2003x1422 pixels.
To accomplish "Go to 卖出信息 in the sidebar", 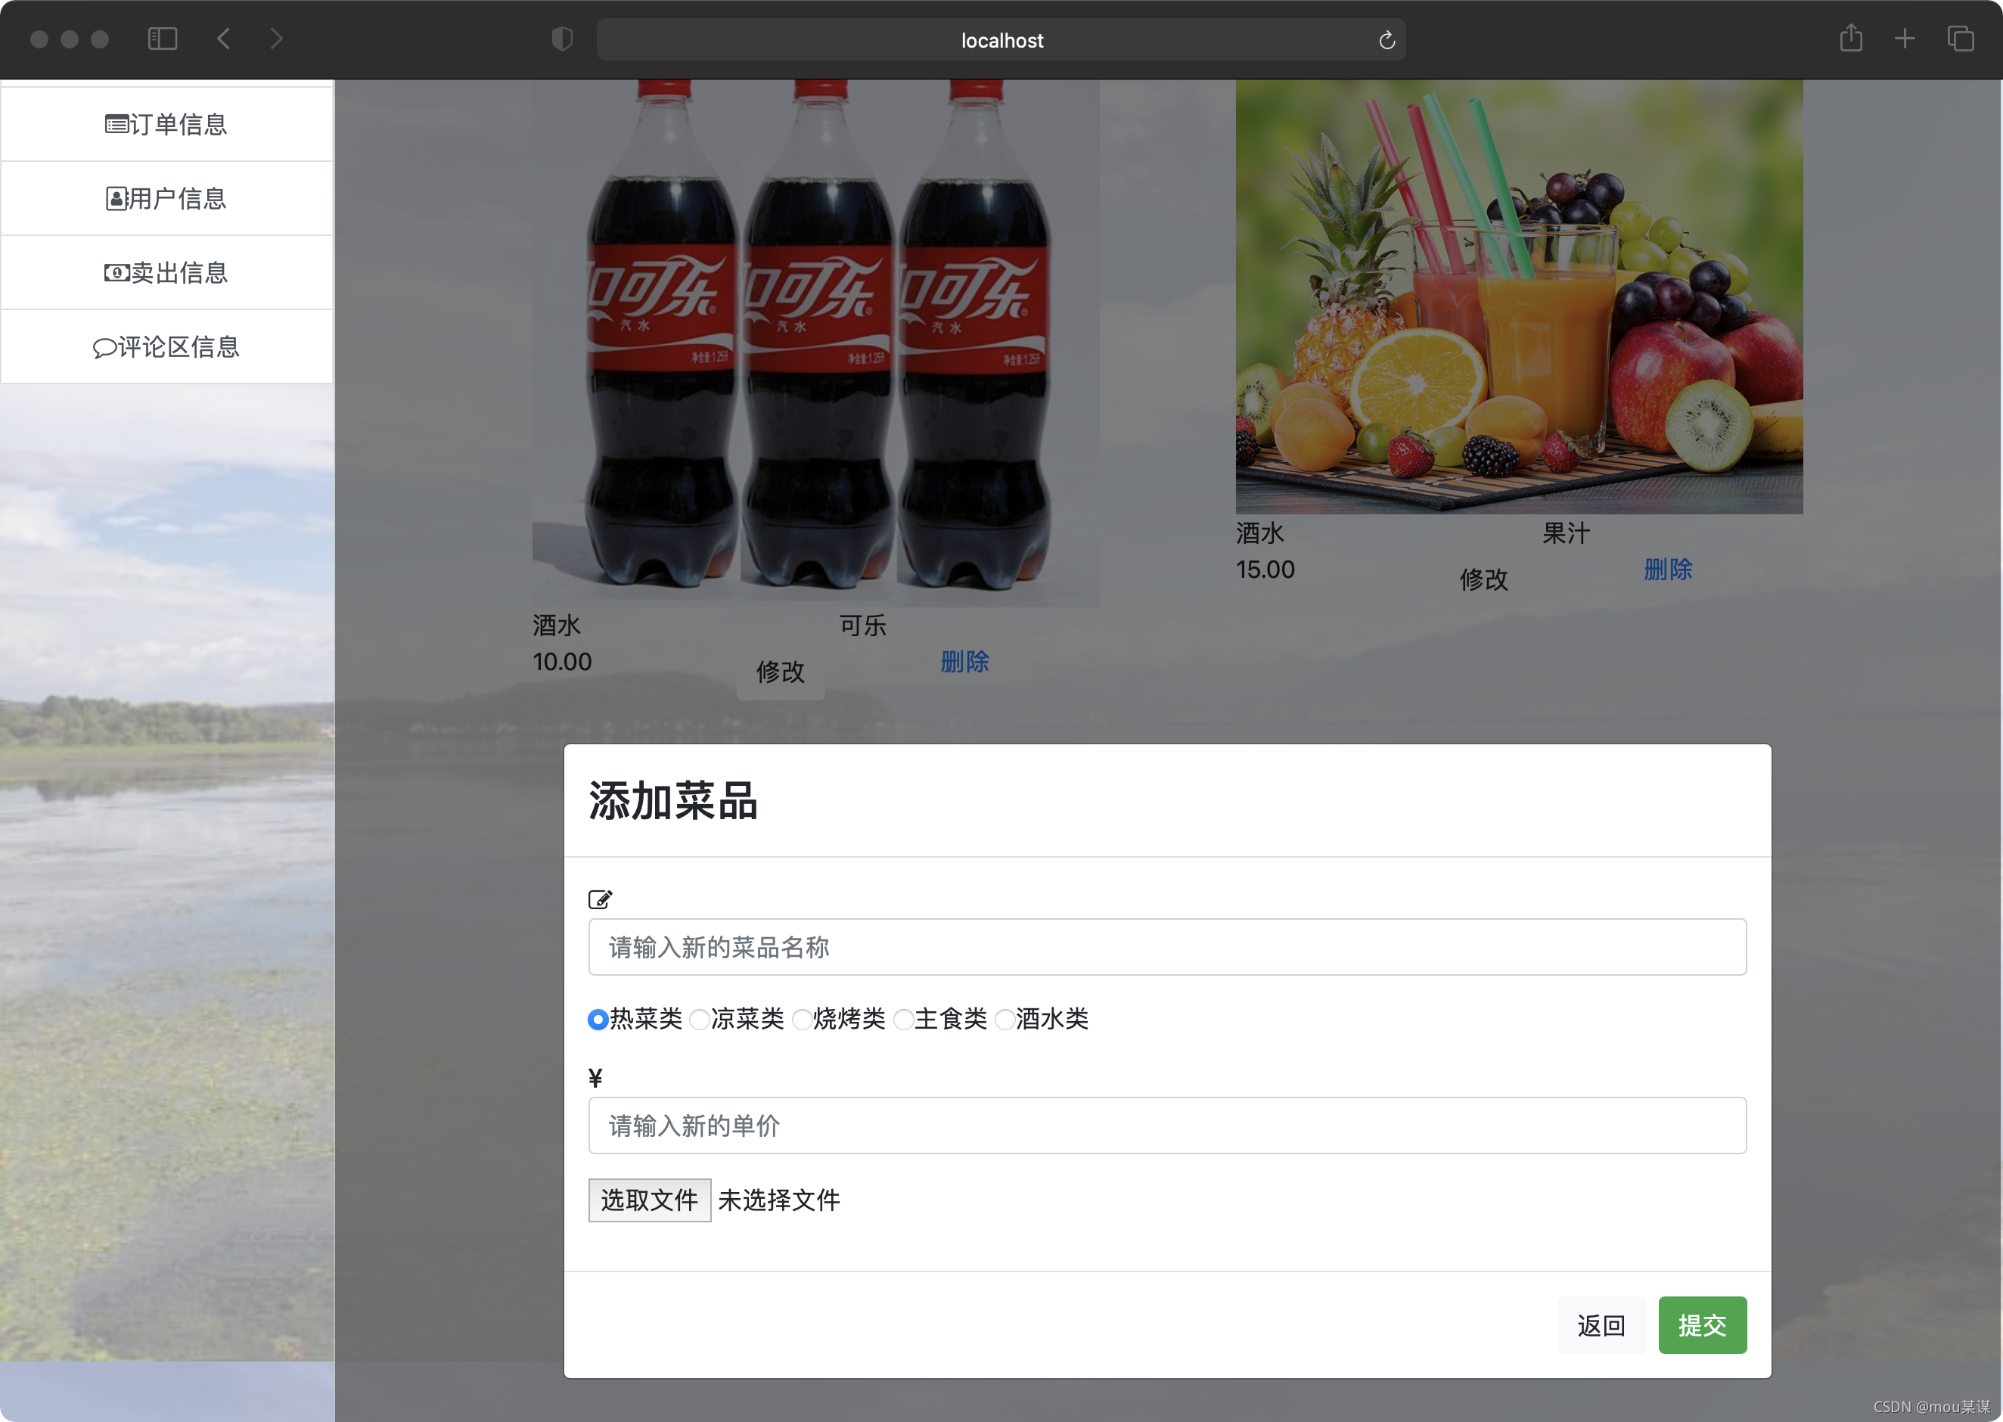I will [x=166, y=272].
